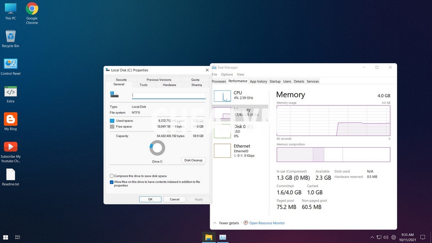Click the File Explorer taskbar icon

coord(208,237)
